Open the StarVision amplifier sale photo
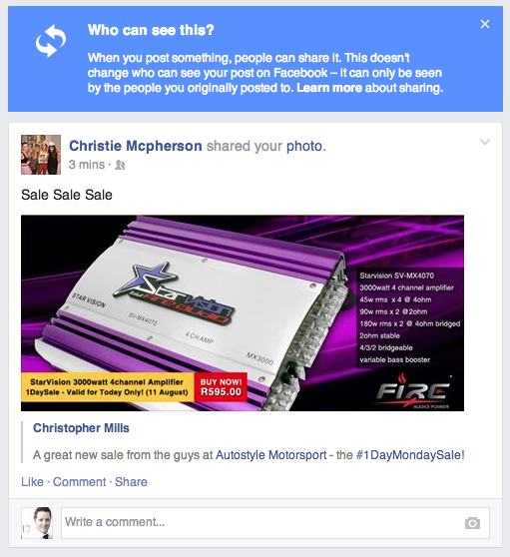The image size is (510, 557). (x=243, y=313)
